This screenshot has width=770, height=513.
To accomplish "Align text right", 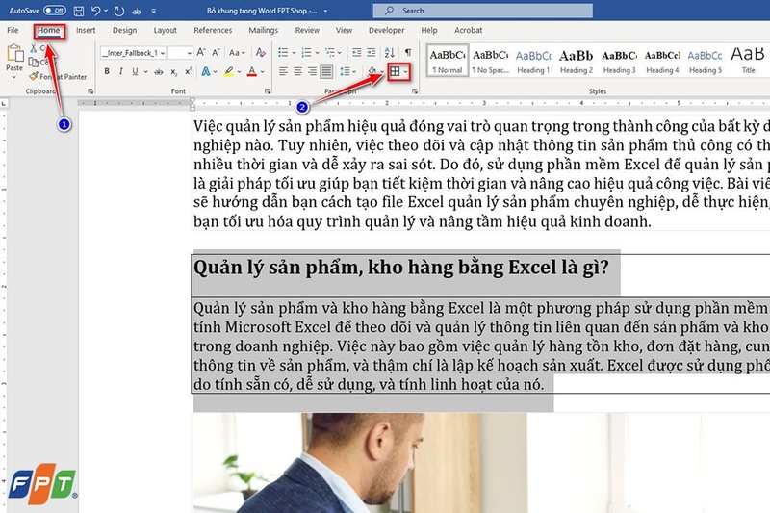I will point(312,71).
